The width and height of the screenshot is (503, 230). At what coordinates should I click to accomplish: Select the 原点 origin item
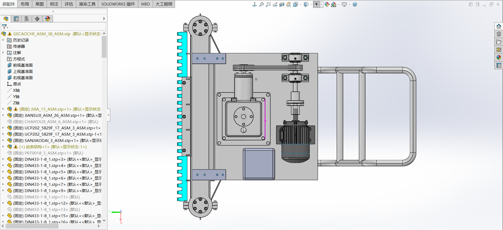click(x=17, y=84)
